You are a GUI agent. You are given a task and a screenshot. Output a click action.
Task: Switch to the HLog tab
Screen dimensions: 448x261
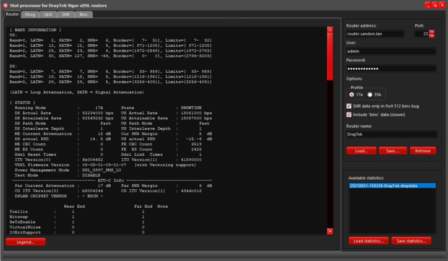pos(30,14)
